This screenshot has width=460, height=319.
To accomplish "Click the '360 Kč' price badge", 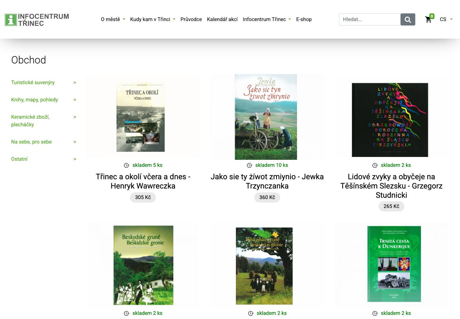I will (x=267, y=197).
